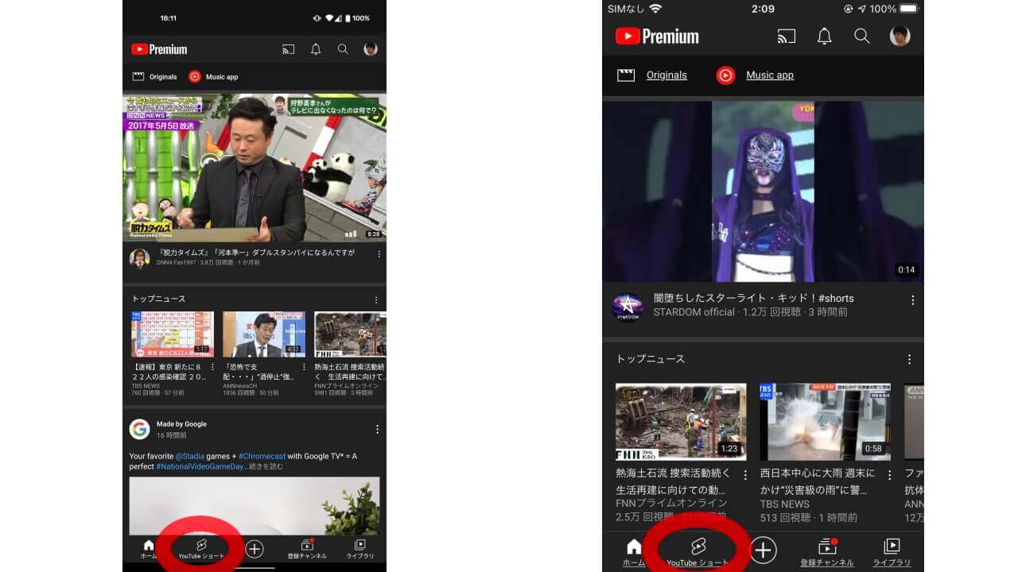Open your profile avatar picture
The width and height of the screenshot is (1018, 572).
click(899, 36)
